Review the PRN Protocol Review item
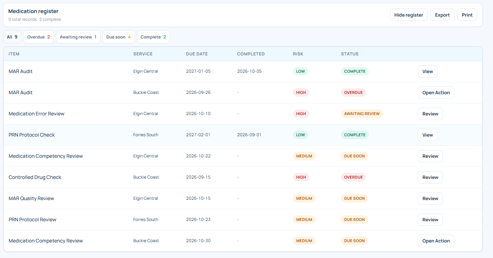 click(430, 220)
